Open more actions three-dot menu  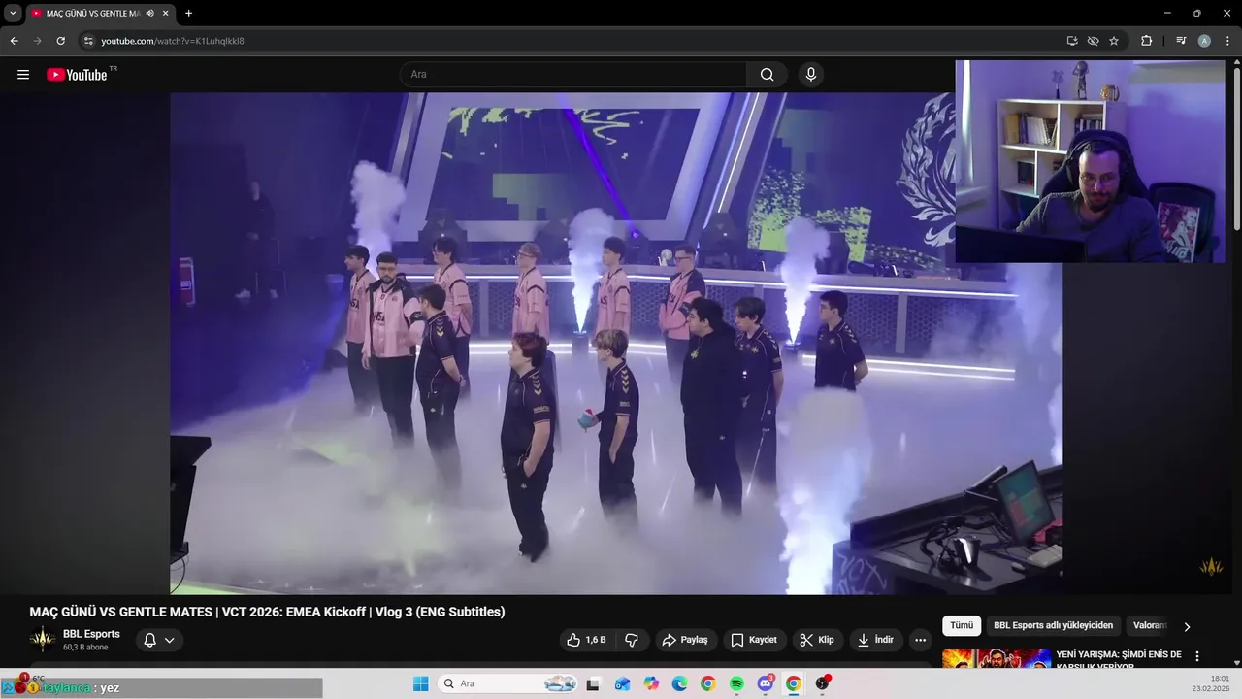tap(921, 640)
